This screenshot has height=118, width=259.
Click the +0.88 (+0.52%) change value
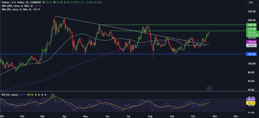tap(93, 3)
